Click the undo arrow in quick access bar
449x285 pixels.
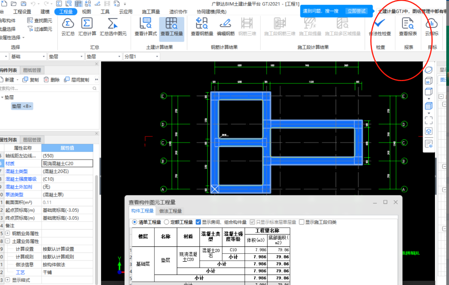point(33,4)
